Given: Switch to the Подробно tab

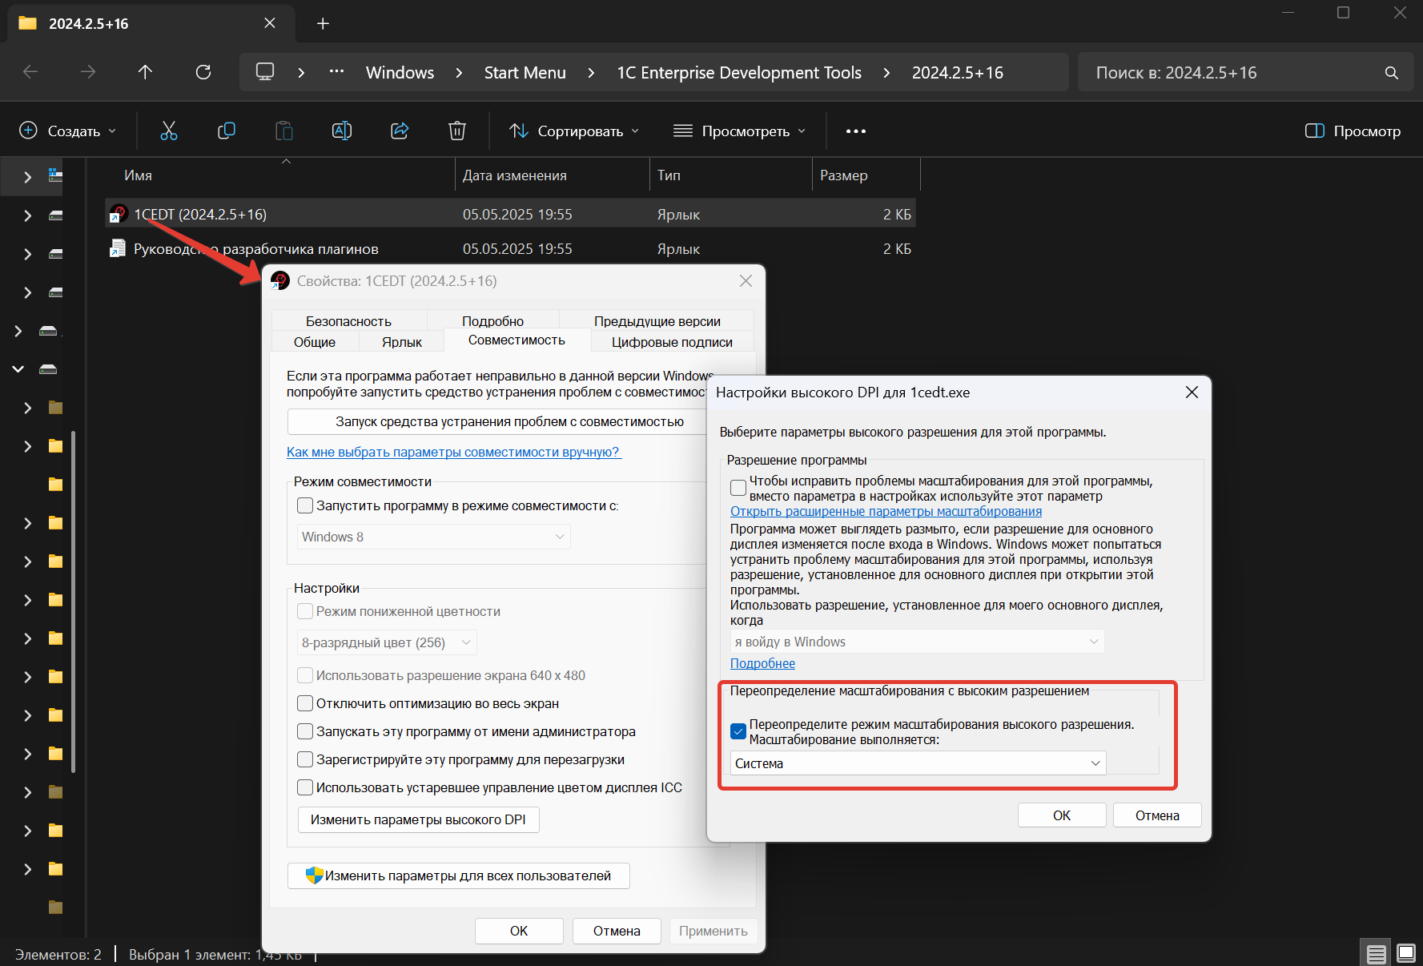Looking at the screenshot, I should coord(492,320).
